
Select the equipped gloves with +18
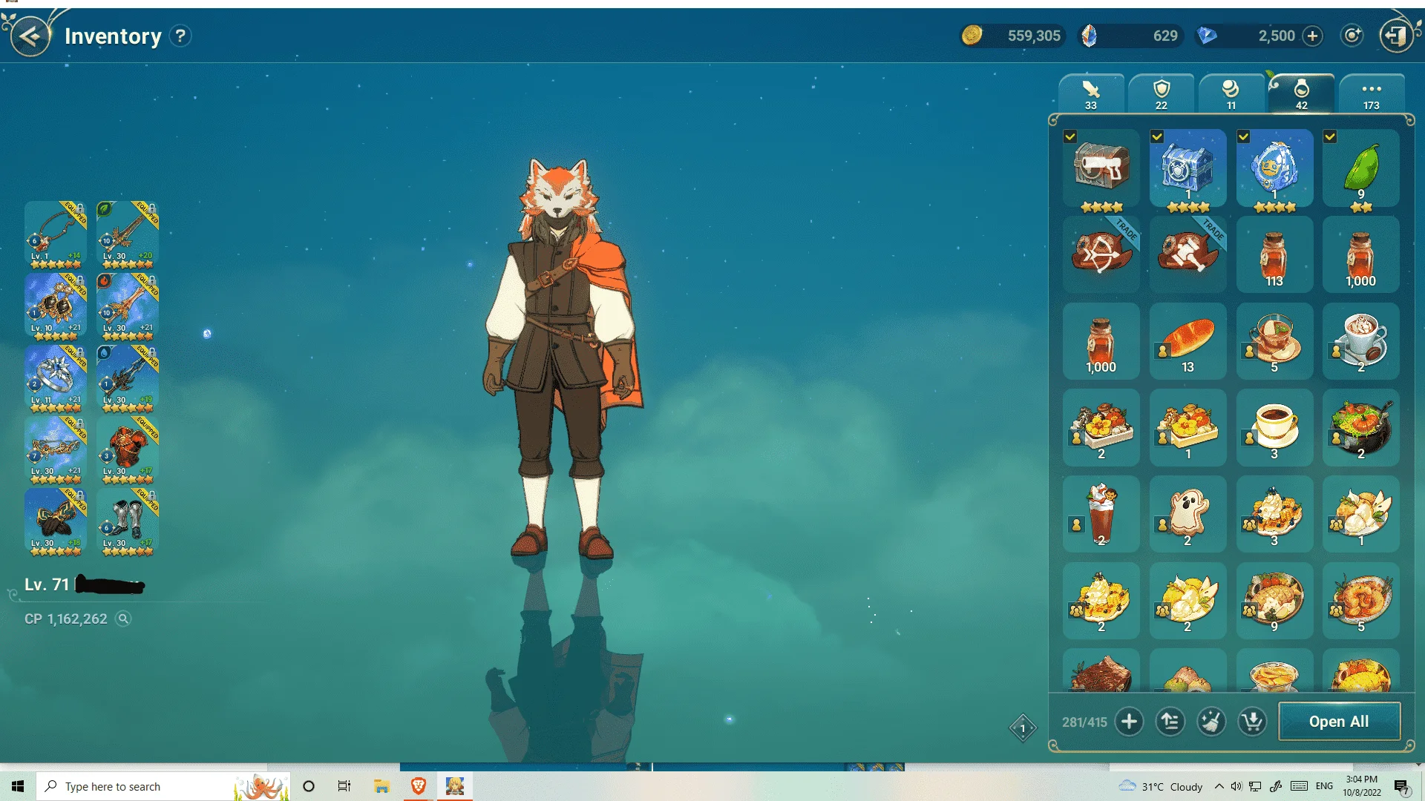56,522
